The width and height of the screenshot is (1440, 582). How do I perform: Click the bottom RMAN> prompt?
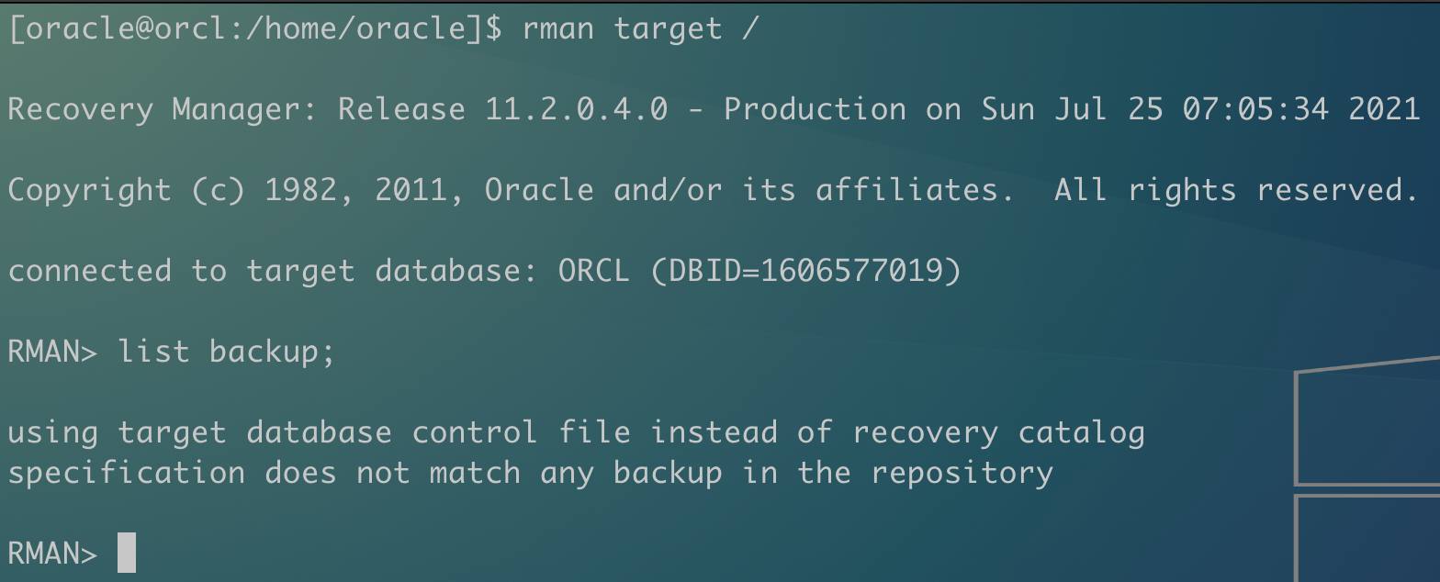(52, 554)
